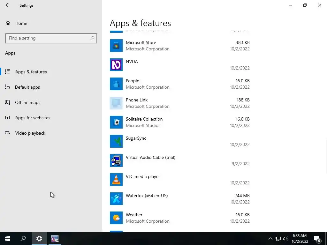Select the Phone Link entry name
This screenshot has width=327, height=245.
point(137,100)
